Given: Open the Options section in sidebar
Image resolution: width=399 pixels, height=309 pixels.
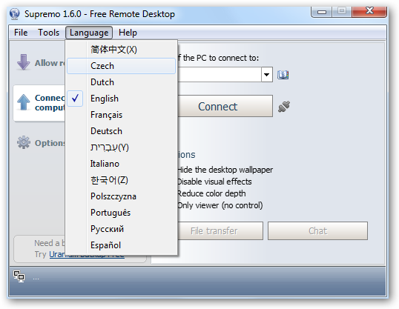Looking at the screenshot, I should click(x=41, y=143).
